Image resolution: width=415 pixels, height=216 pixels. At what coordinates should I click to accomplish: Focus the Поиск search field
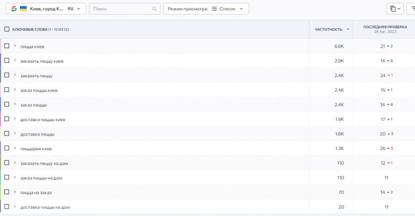(x=124, y=9)
